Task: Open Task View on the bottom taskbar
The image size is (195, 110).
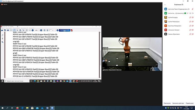Action: [12, 108]
